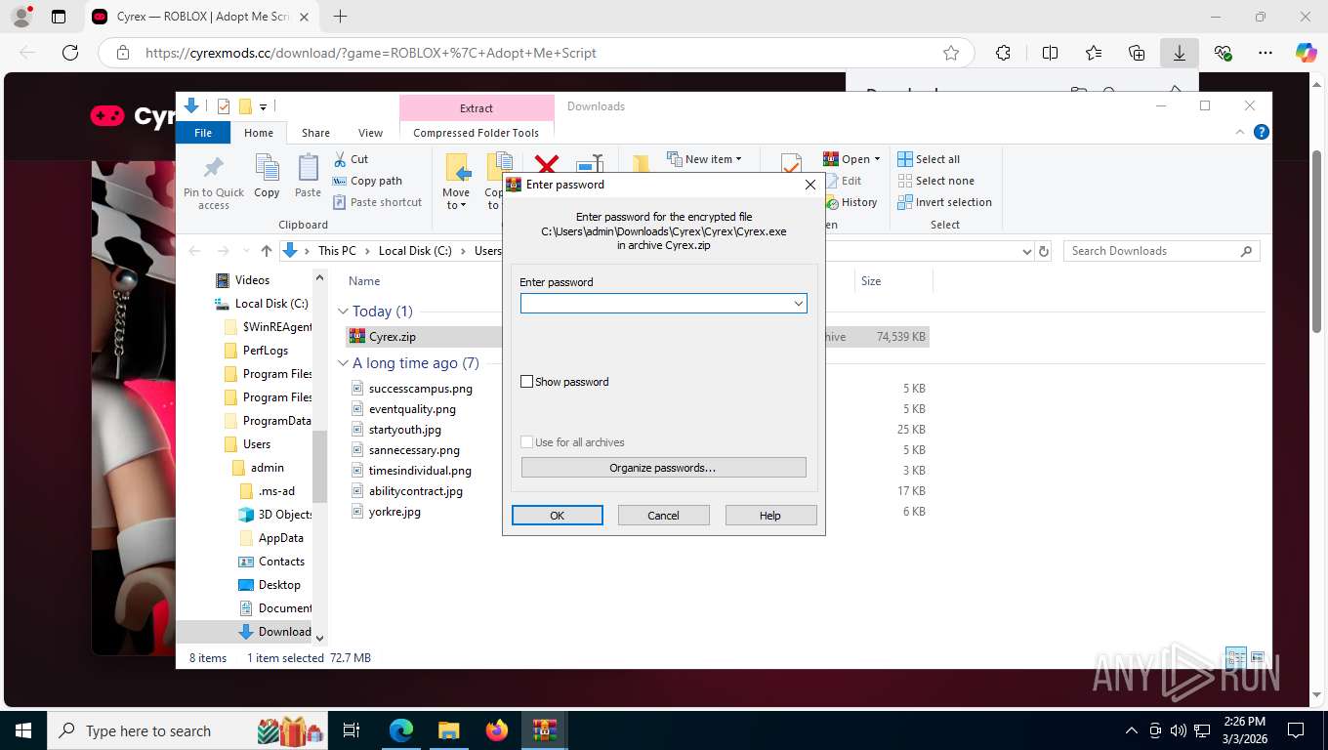Click the Up folder arrow
Image resolution: width=1328 pixels, height=750 pixels.
point(267,251)
